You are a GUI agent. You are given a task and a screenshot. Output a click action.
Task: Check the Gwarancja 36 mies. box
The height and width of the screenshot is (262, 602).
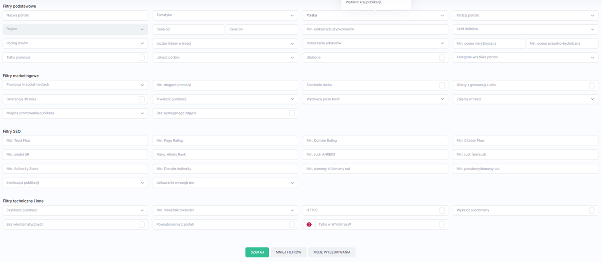[142, 99]
